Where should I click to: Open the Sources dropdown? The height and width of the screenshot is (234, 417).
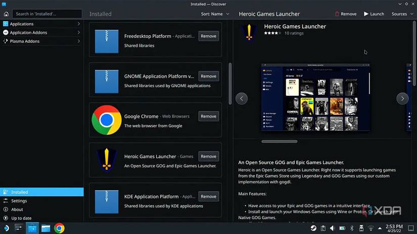[x=402, y=14]
